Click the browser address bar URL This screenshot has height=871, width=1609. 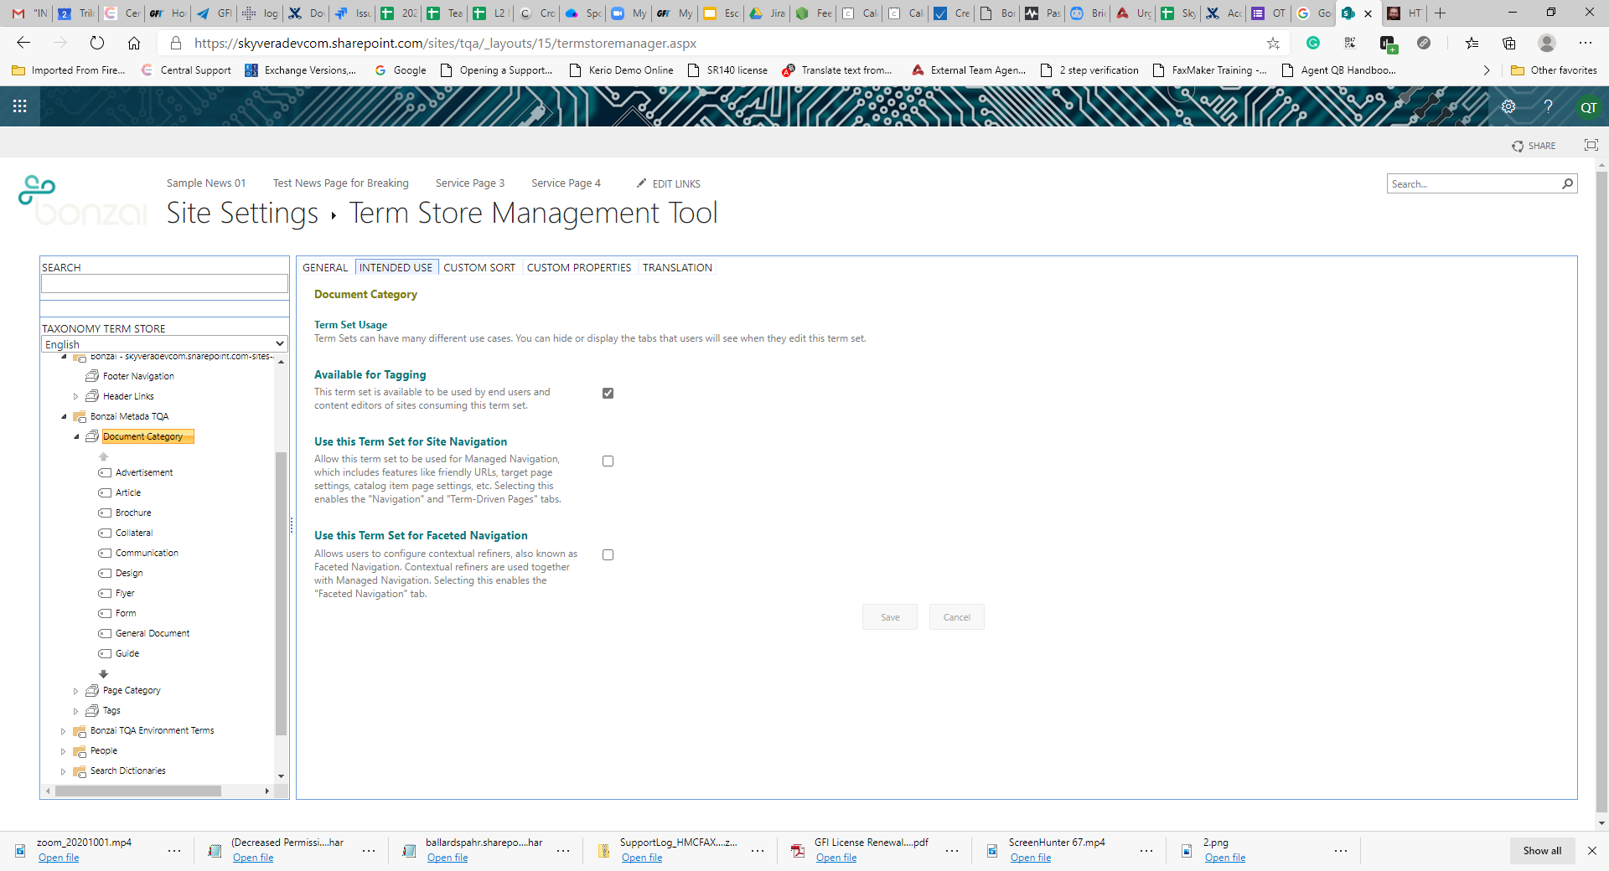tap(445, 43)
